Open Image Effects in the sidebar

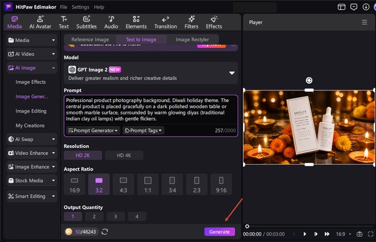click(x=31, y=82)
